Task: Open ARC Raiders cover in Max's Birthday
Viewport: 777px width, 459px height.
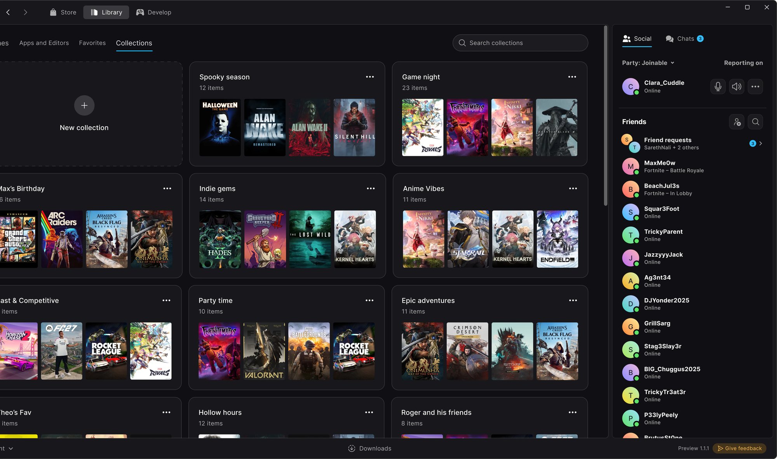Action: 62,239
